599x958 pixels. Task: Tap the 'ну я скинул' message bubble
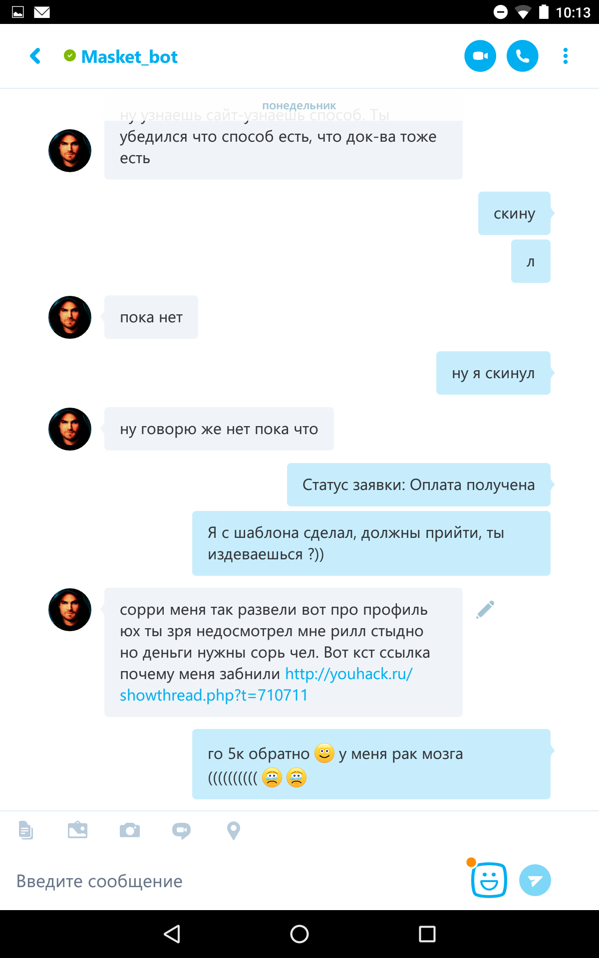tap(494, 373)
